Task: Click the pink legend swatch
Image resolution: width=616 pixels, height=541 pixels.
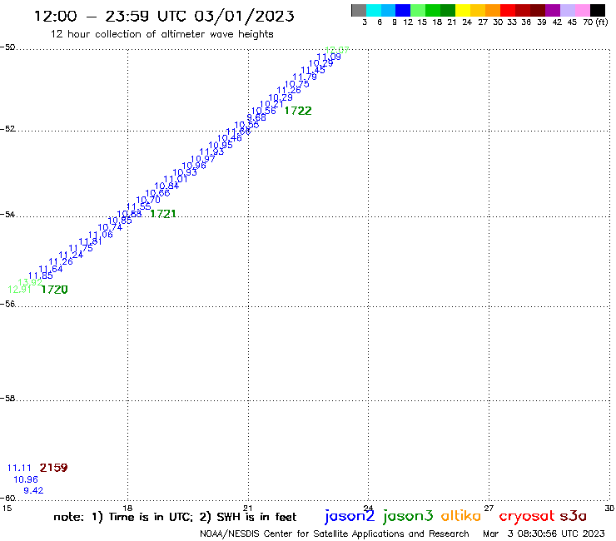Action: click(582, 10)
